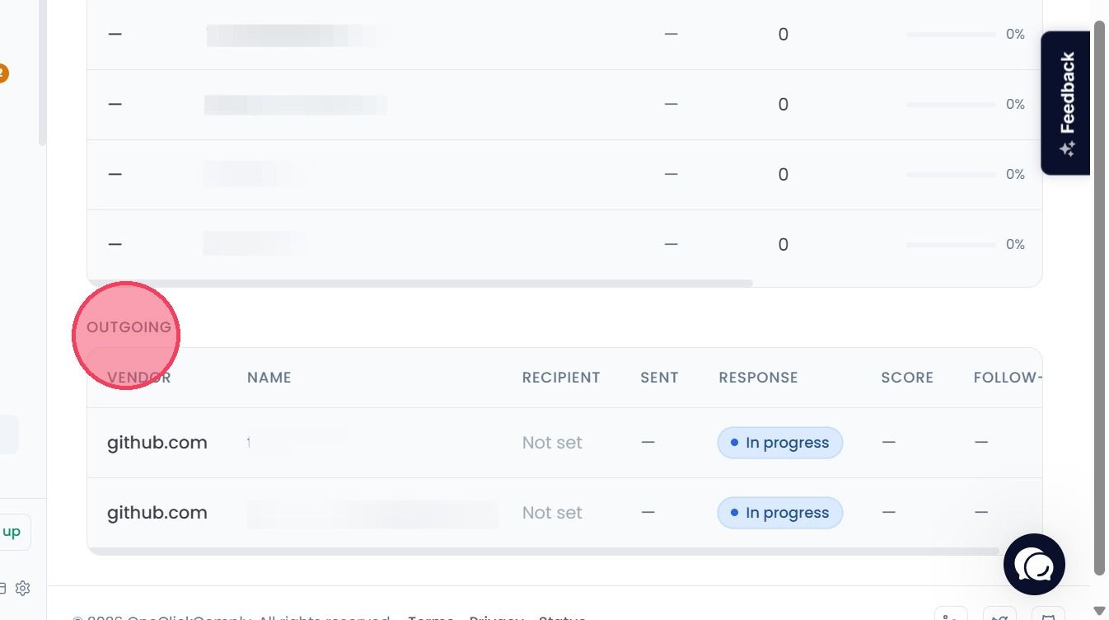Open first github.com vendor row
This screenshot has height=620, width=1109.
(157, 443)
